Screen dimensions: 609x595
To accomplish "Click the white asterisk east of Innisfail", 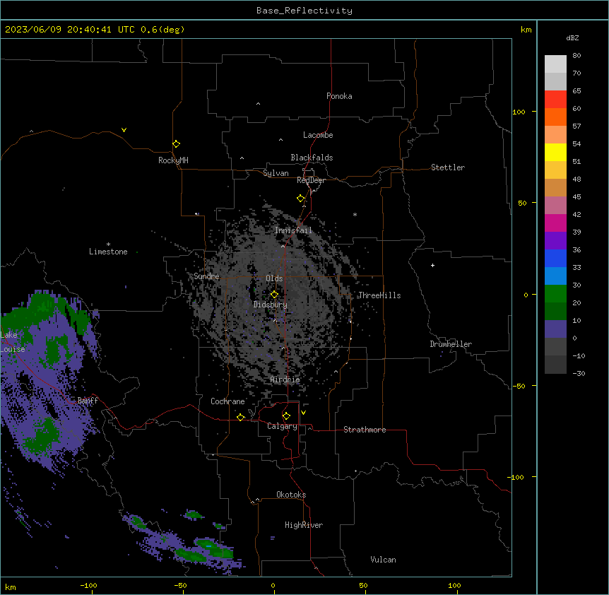I will point(355,214).
